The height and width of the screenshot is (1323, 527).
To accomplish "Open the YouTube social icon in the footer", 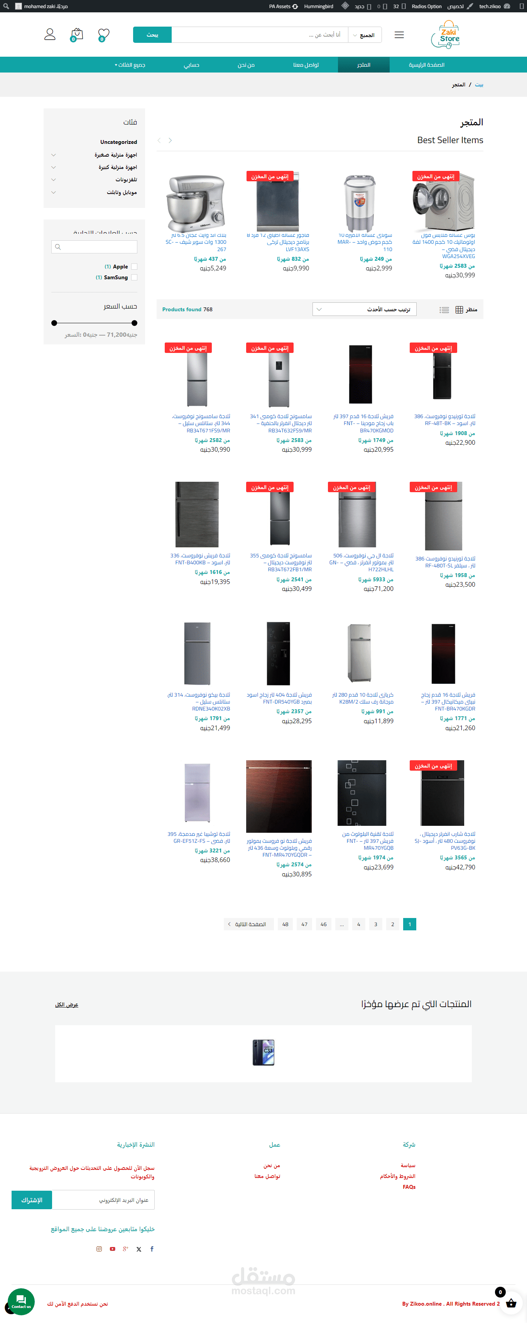I will tap(113, 1249).
